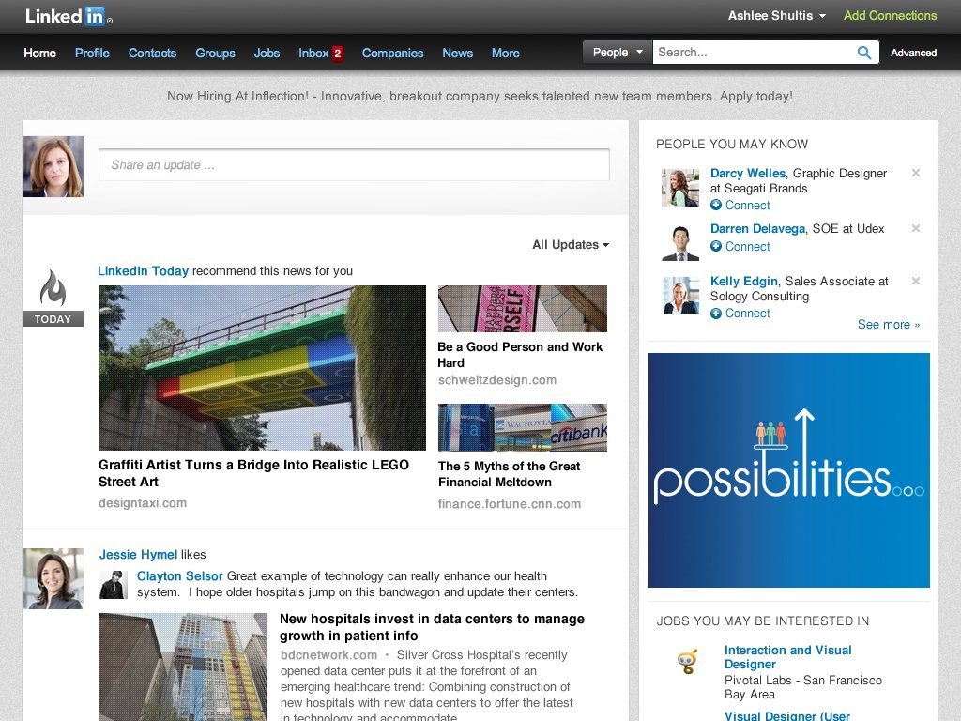This screenshot has width=961, height=721.
Task: Click Jessie Hymel's profile photo
Action: point(53,578)
